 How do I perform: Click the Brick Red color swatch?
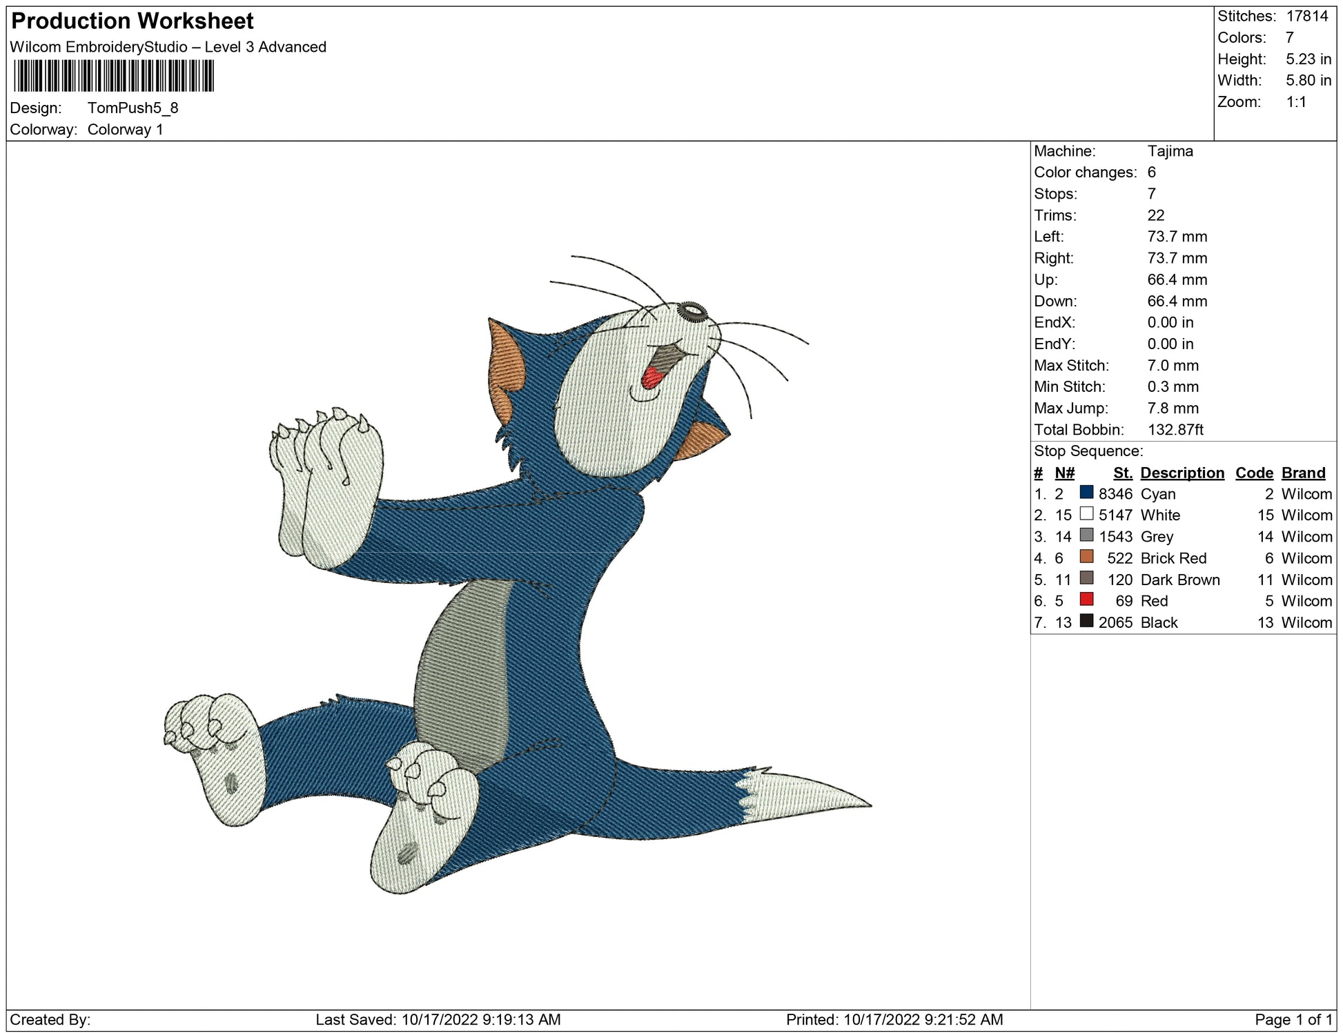(x=1086, y=557)
